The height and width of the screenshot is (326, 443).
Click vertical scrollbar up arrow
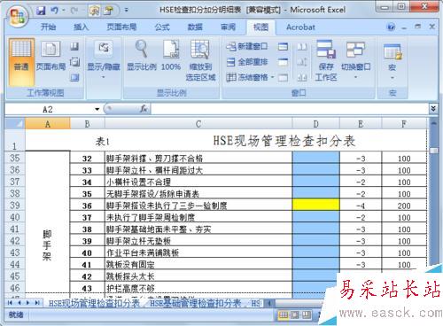coord(433,122)
